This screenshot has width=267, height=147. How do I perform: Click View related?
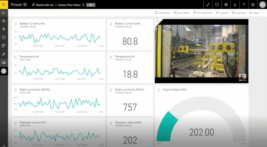click(x=181, y=13)
